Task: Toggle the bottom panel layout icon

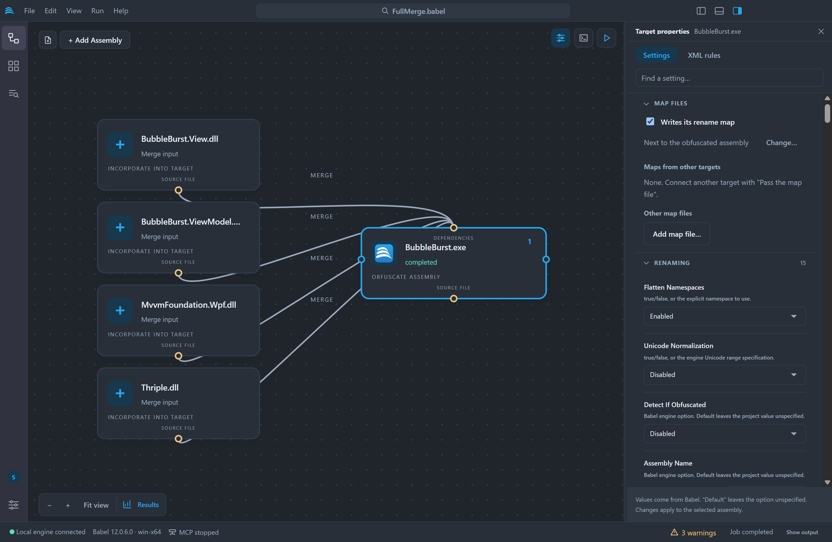Action: (x=719, y=11)
